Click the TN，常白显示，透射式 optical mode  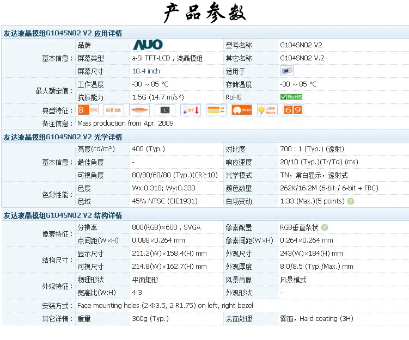pos(314,175)
